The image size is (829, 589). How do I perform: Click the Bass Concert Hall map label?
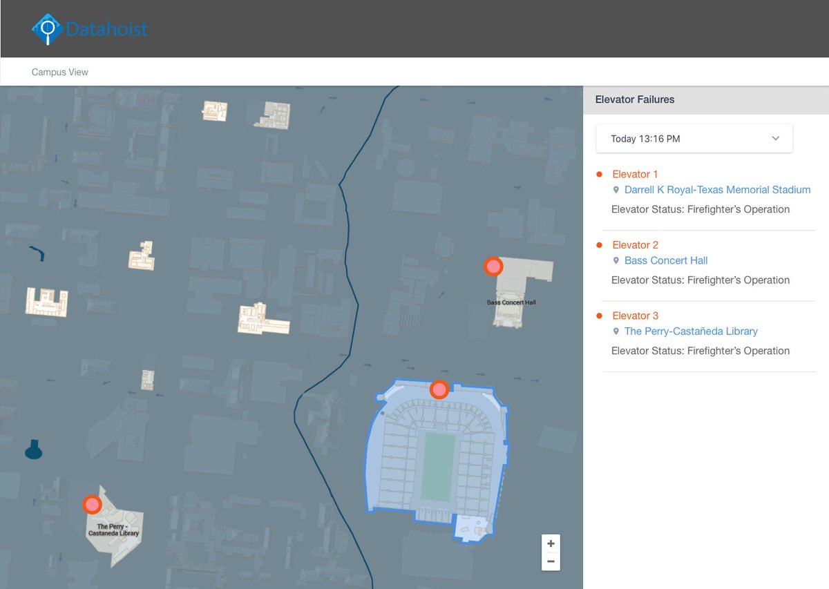[511, 302]
